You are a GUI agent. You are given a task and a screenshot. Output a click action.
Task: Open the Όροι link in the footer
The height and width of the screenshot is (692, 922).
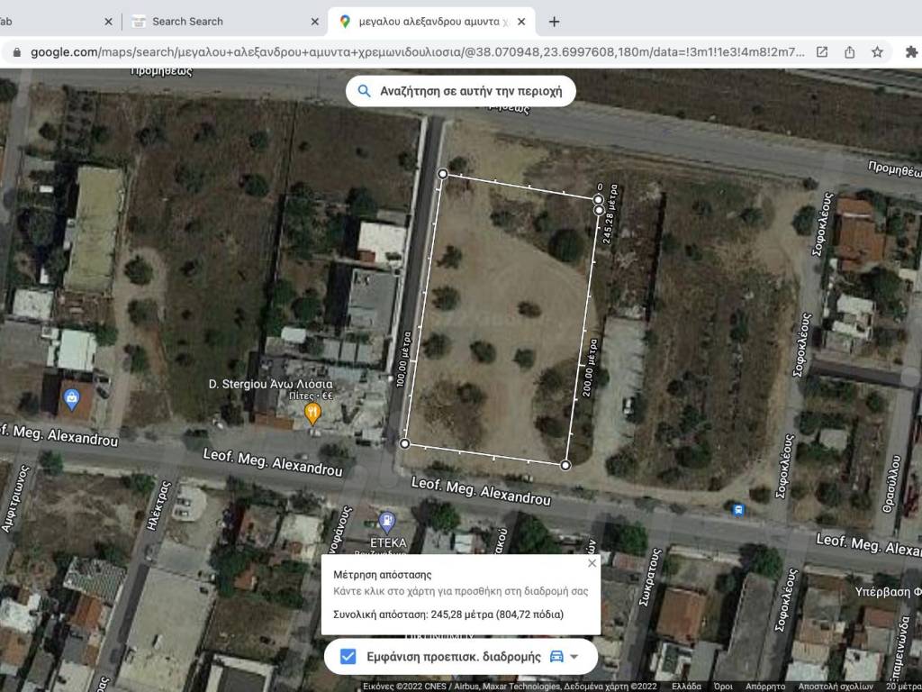(x=722, y=686)
